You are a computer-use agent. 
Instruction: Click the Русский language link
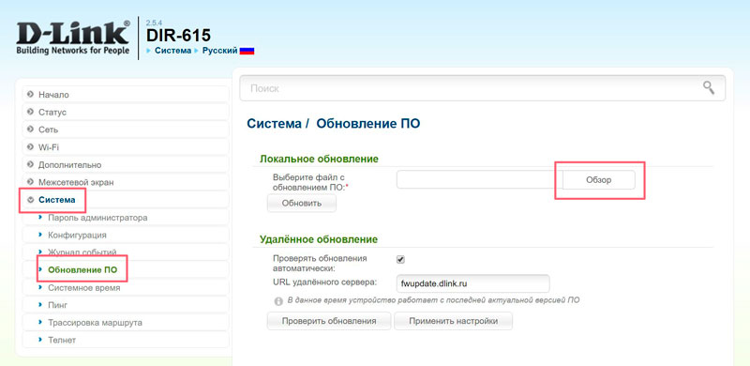pos(220,51)
